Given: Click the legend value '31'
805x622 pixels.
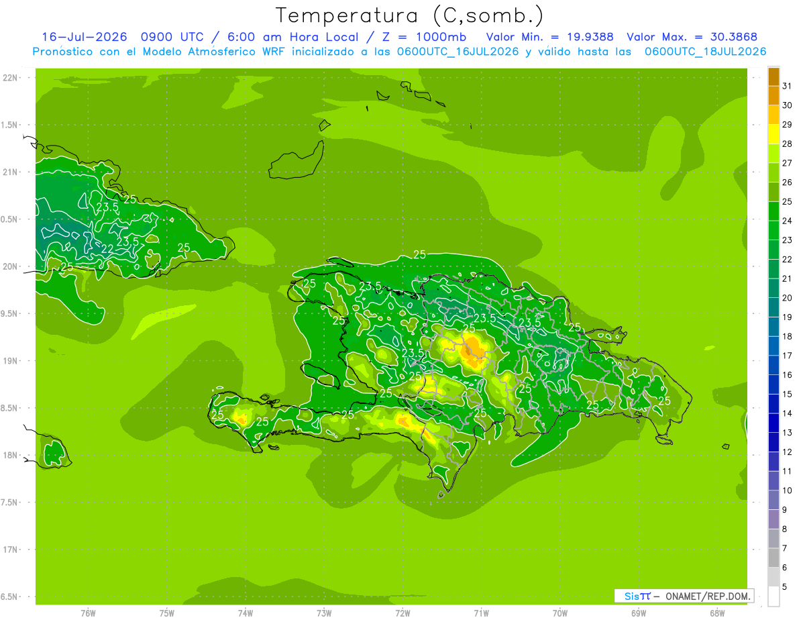Looking at the screenshot, I should point(788,86).
